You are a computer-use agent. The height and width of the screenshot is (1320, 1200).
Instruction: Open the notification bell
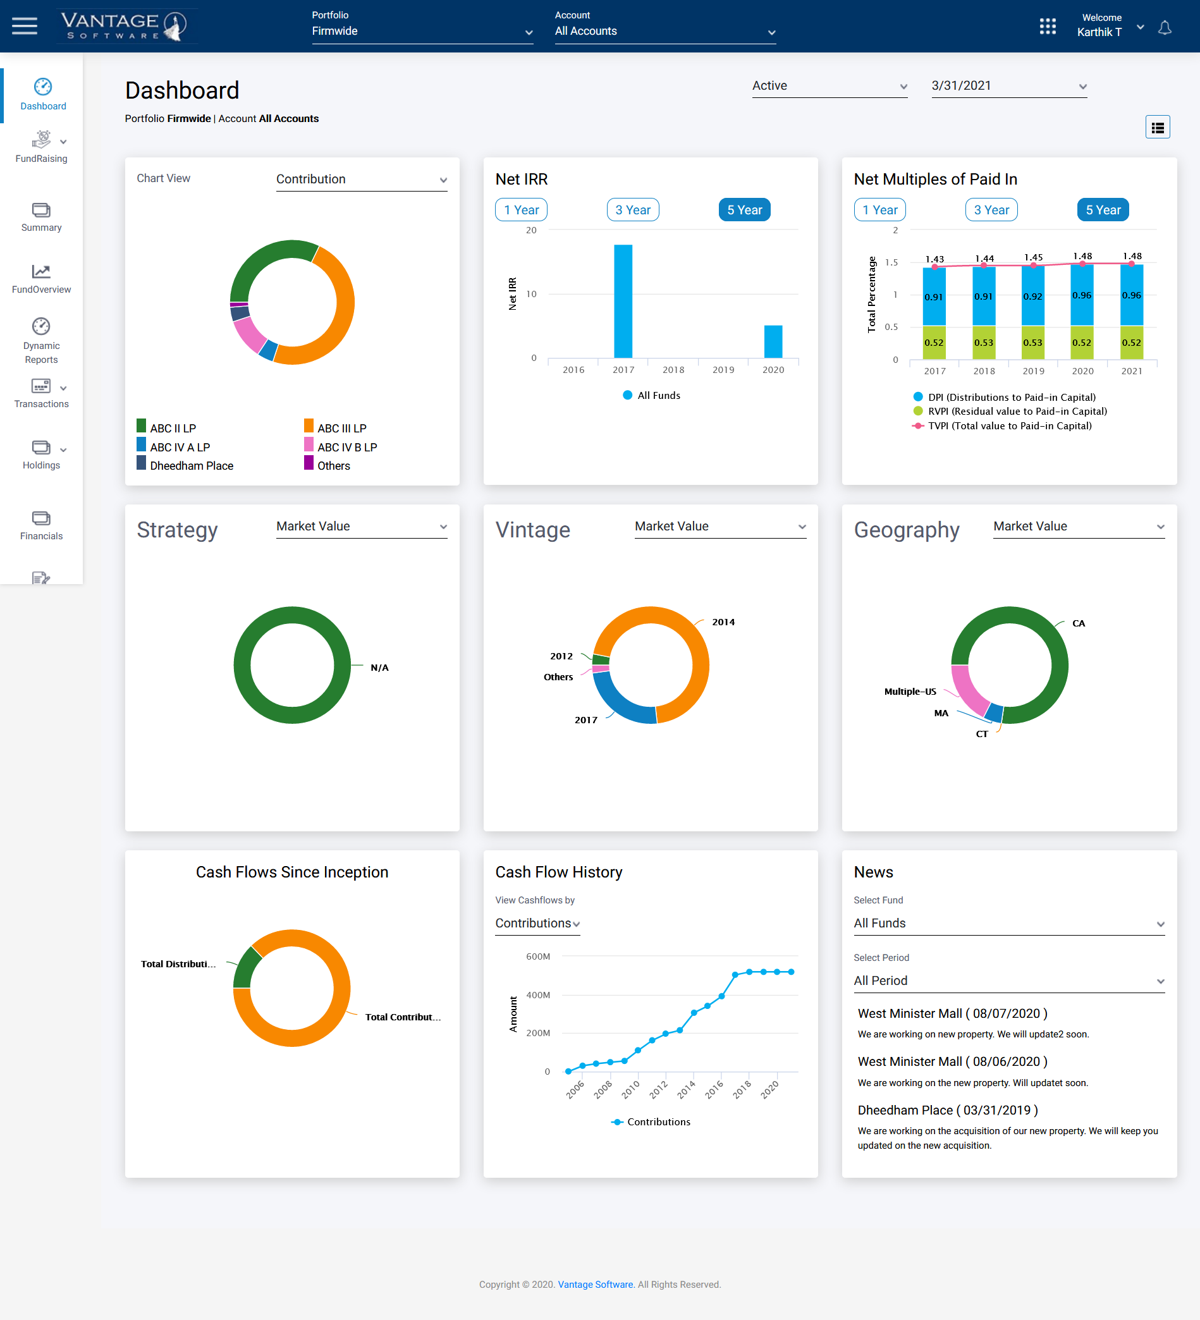1165,28
